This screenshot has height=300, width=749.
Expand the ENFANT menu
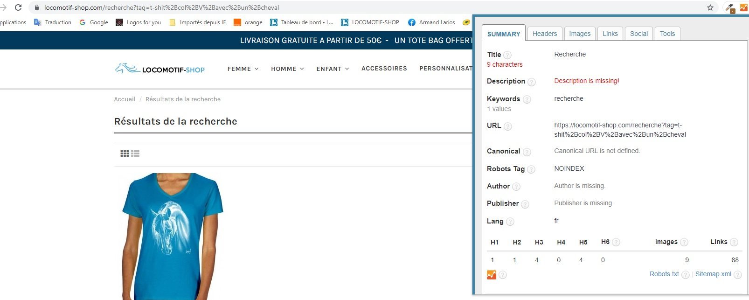pyautogui.click(x=333, y=69)
